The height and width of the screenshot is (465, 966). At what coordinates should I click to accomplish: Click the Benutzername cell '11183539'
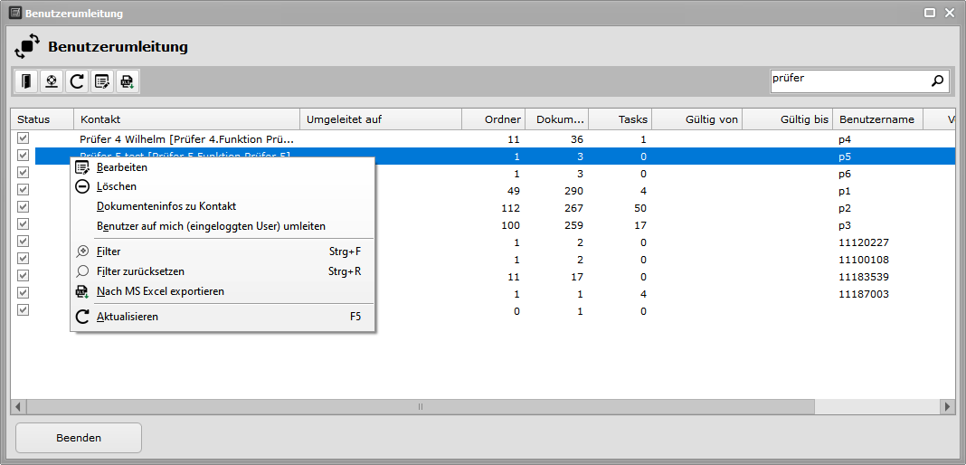[864, 277]
